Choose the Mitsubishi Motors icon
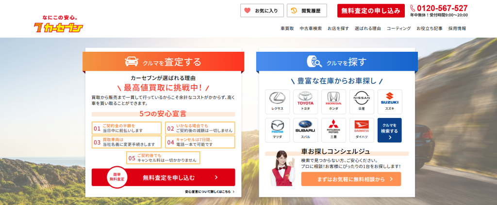Image resolution: width=497 pixels, height=205 pixels. click(333, 130)
